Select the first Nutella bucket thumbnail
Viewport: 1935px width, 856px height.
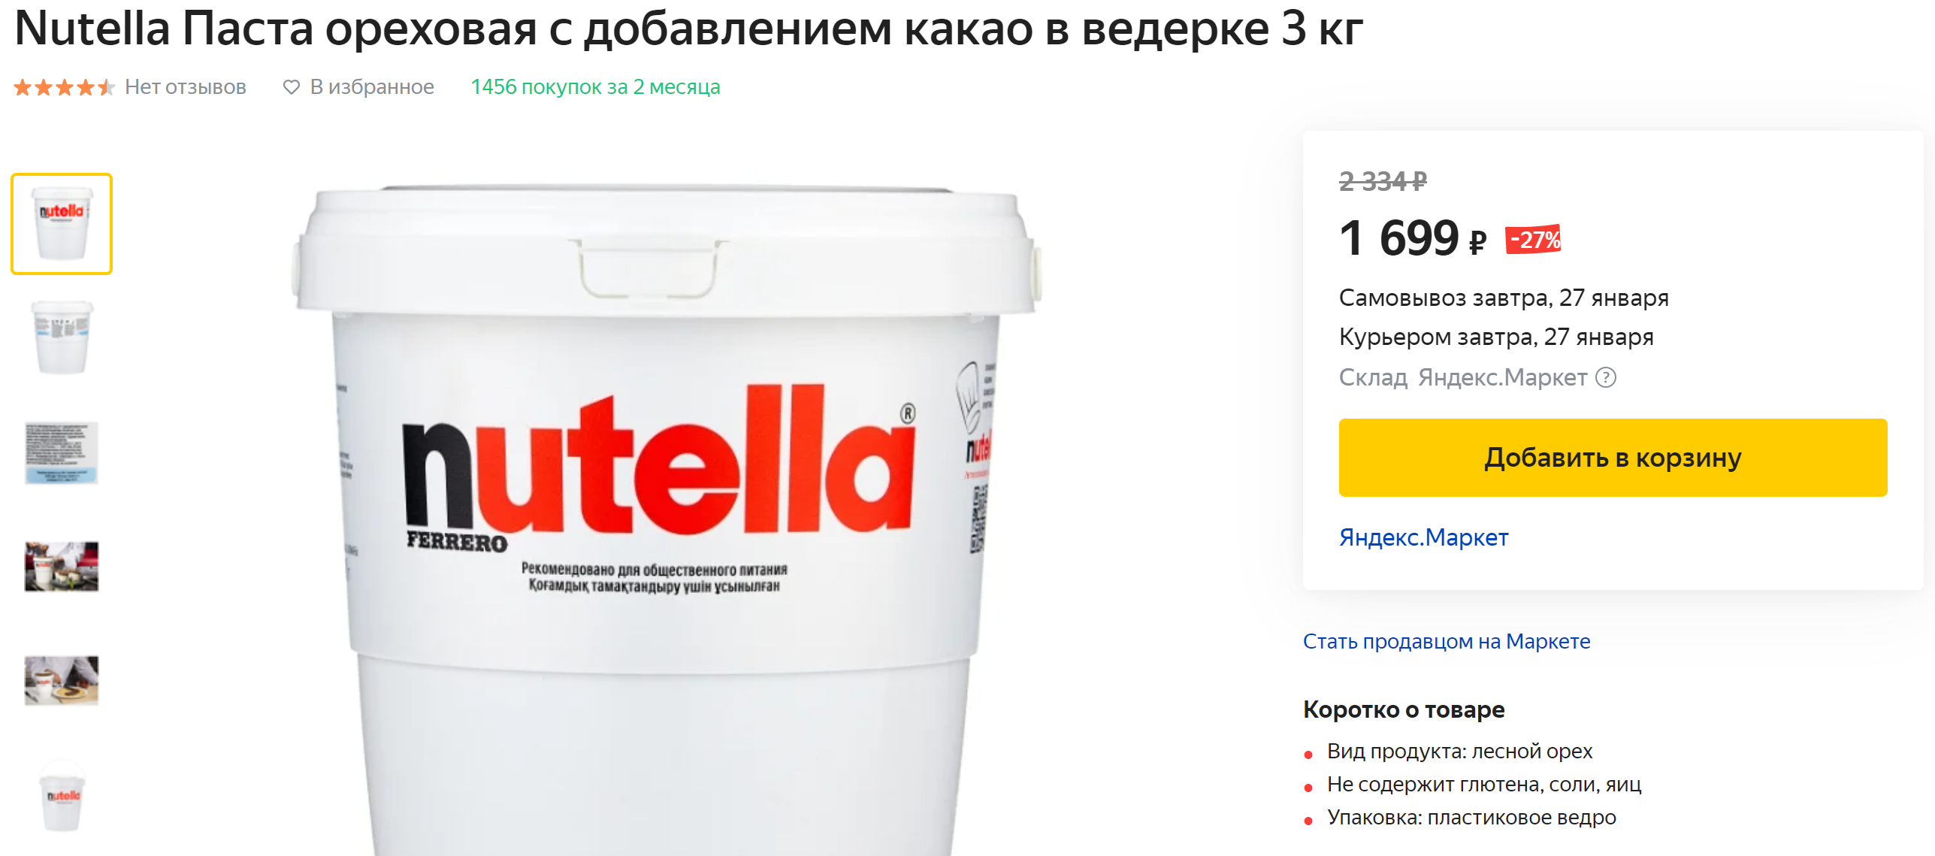pyautogui.click(x=62, y=224)
